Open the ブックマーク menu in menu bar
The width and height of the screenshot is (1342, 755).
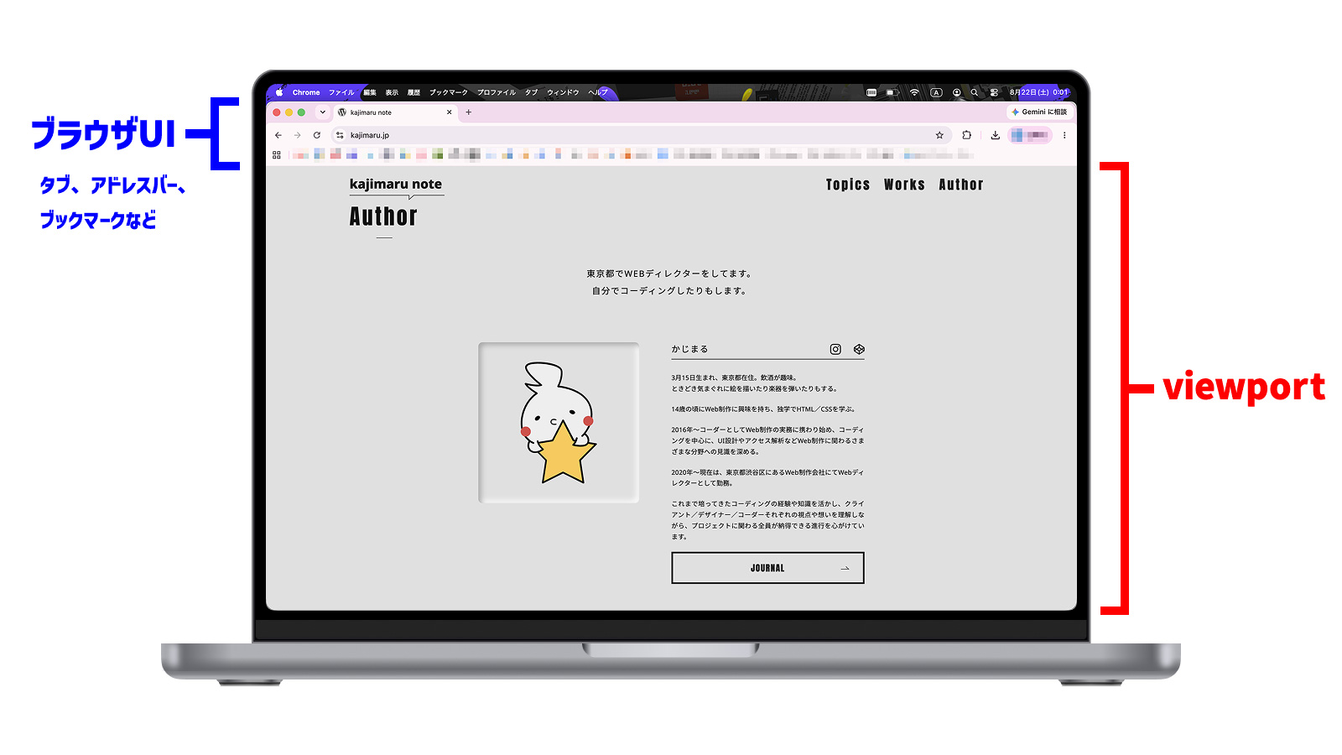pyautogui.click(x=449, y=92)
